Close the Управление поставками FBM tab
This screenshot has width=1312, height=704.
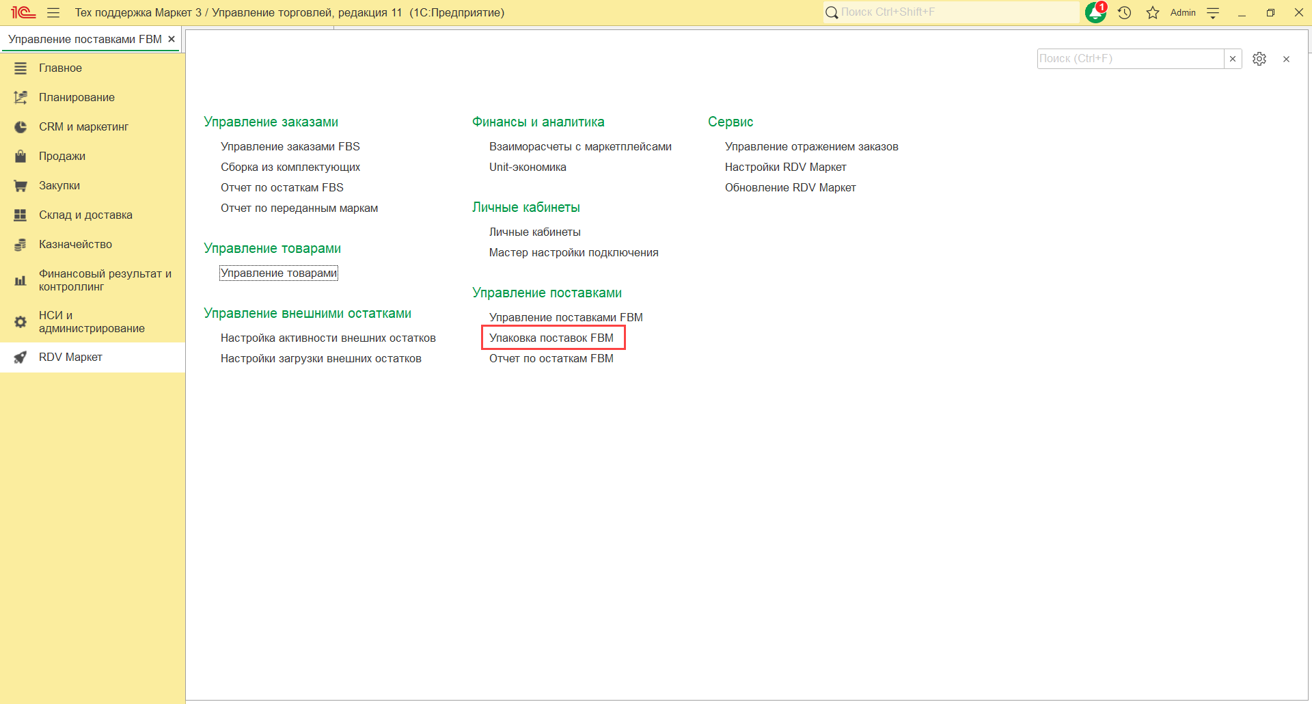click(172, 39)
